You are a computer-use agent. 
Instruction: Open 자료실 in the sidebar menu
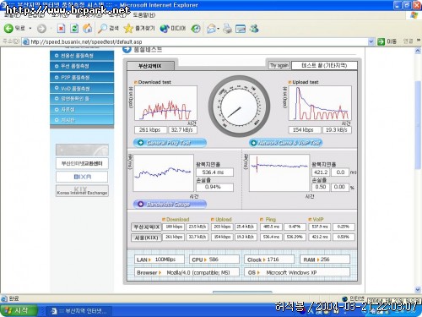(x=82, y=109)
